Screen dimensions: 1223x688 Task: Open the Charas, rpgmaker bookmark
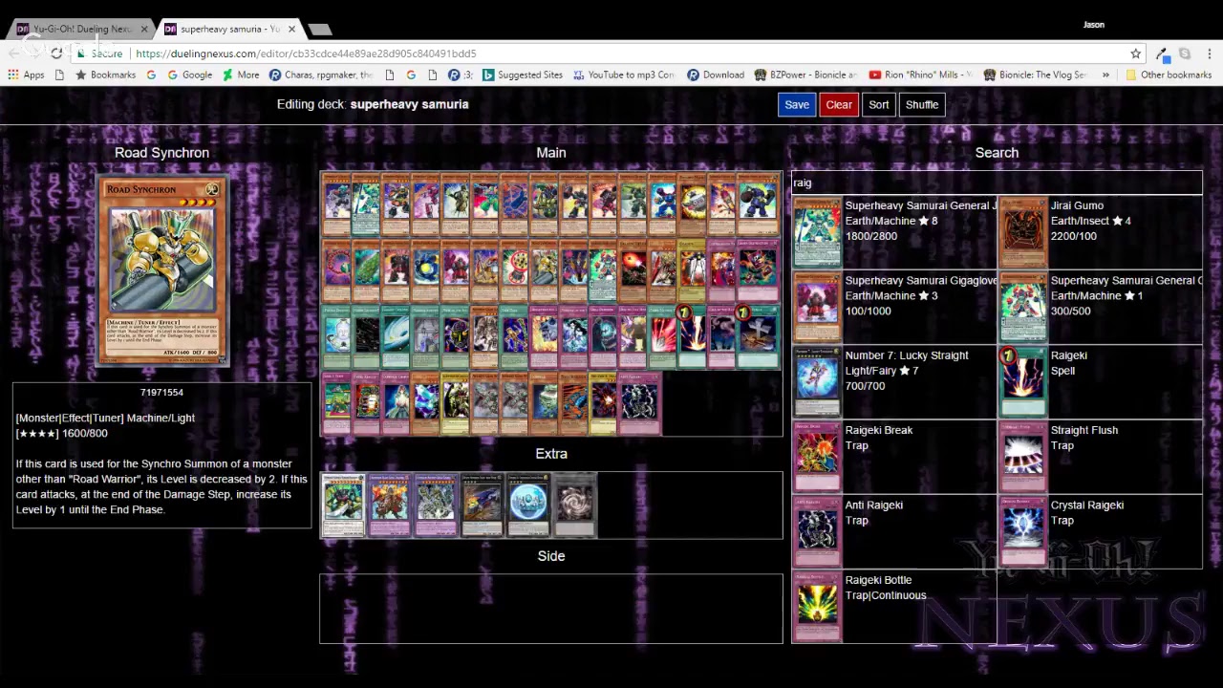(x=321, y=75)
